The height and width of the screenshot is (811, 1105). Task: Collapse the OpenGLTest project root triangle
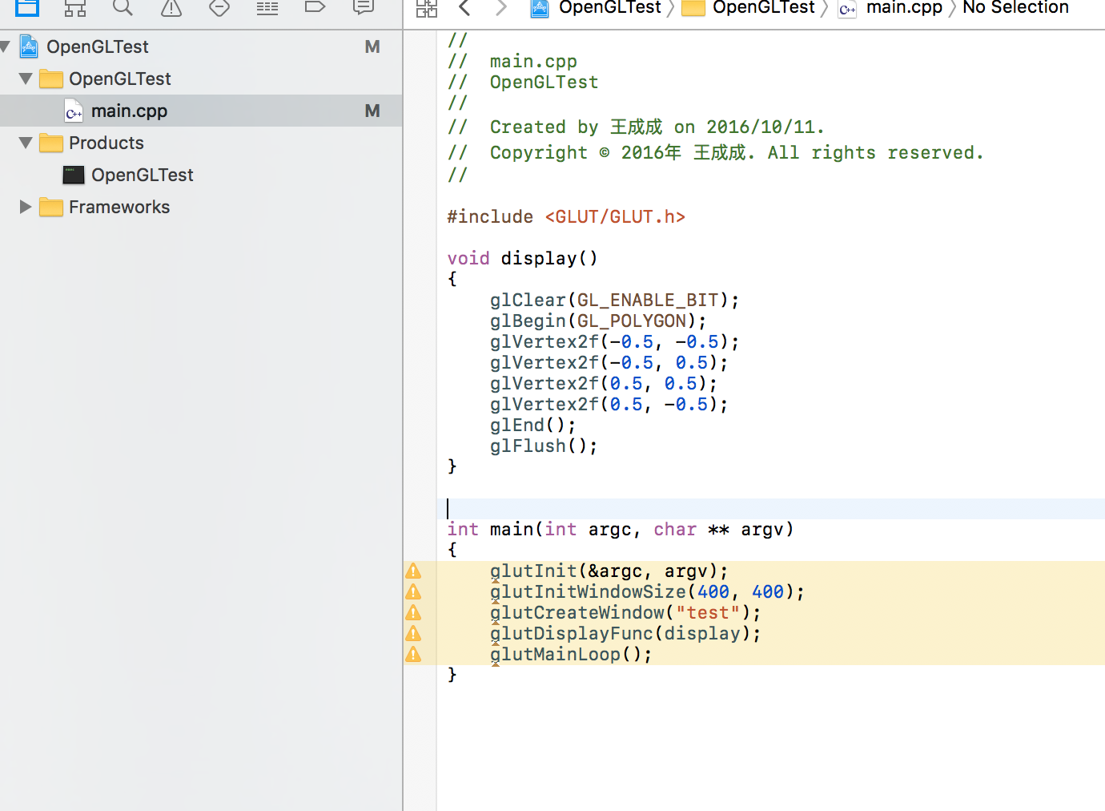pos(6,46)
